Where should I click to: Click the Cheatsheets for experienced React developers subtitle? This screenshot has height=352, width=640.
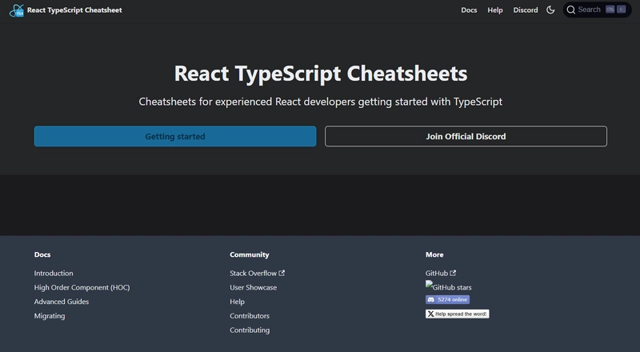click(321, 102)
